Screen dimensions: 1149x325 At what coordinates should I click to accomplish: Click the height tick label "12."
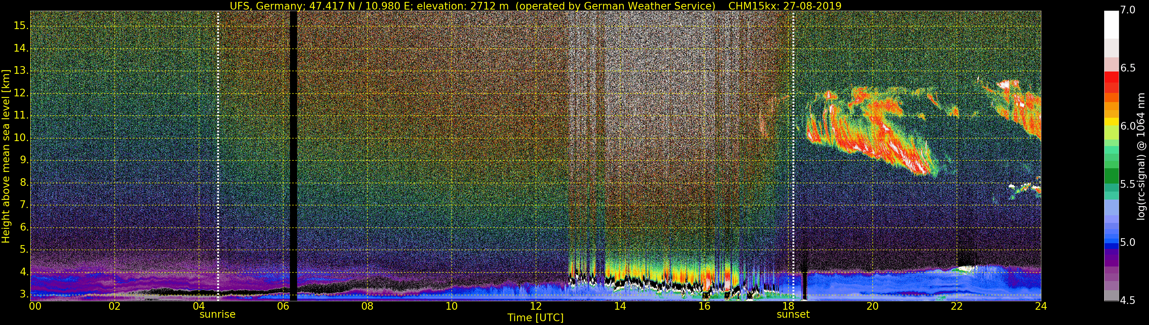tap(21, 94)
